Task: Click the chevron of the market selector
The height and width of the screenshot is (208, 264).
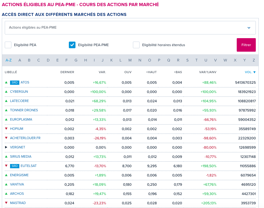Action: 249,28
